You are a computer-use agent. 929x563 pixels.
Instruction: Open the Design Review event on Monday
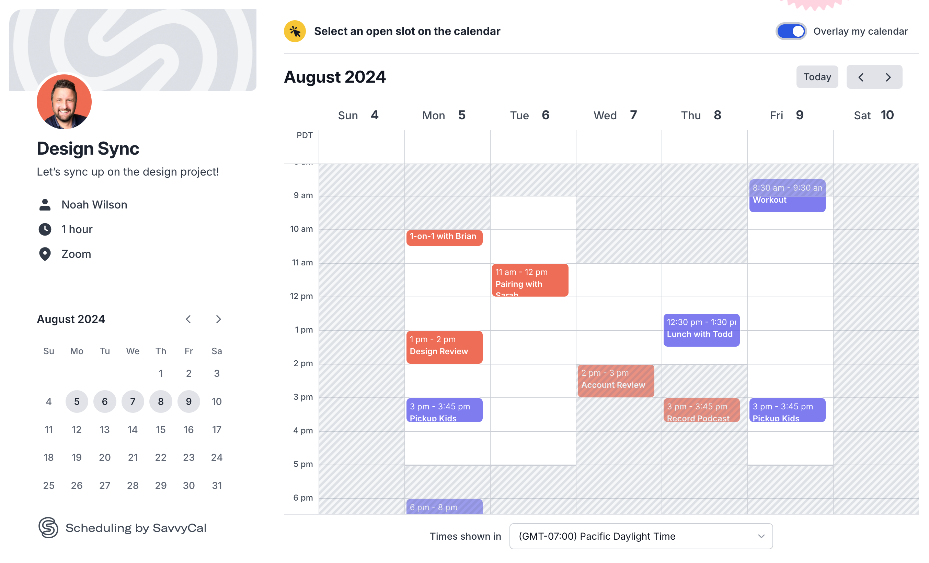(x=444, y=347)
